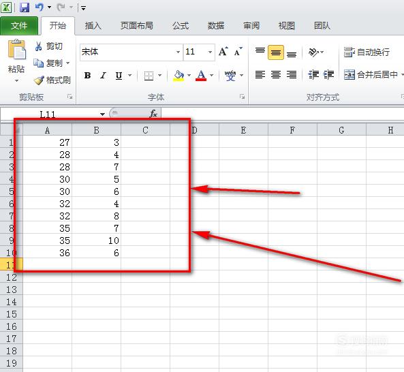Select row 15 header
This screenshot has height=372, width=404.
coord(12,314)
